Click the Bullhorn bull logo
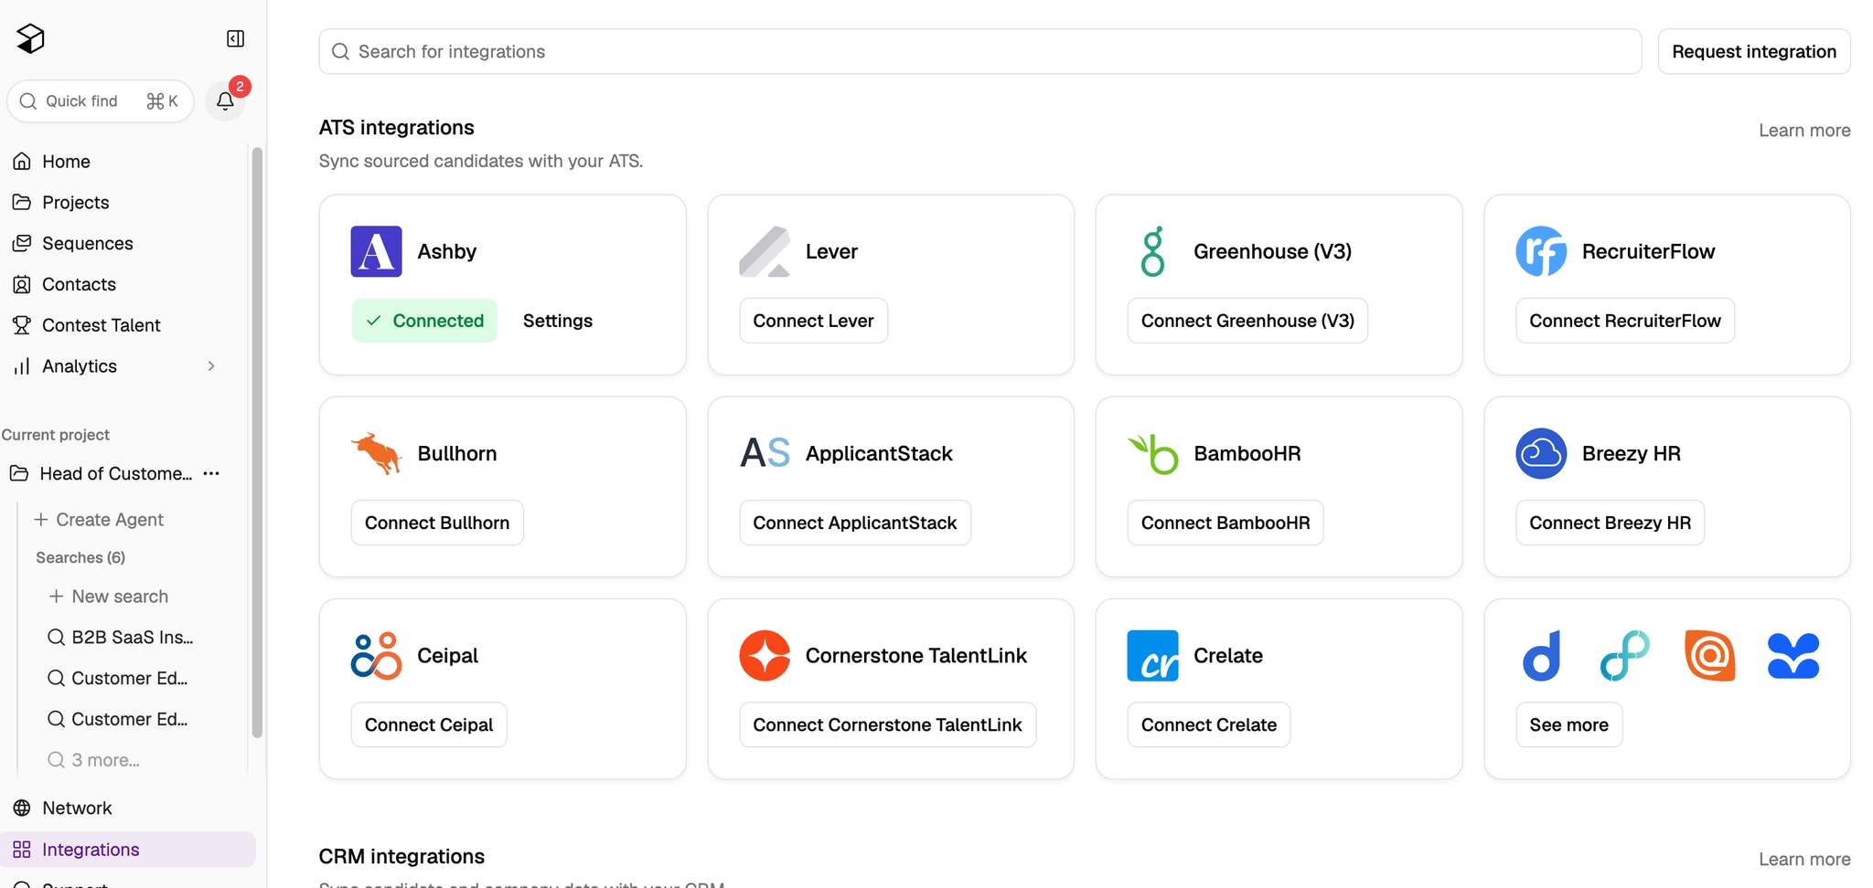 376,453
